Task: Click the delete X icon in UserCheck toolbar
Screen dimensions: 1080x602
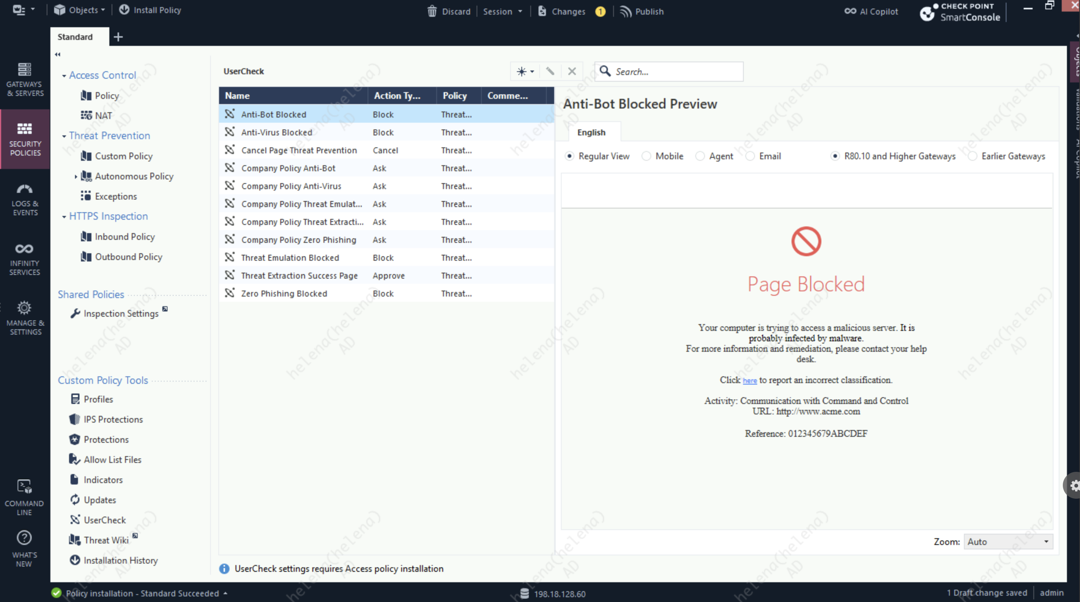Action: pos(572,71)
